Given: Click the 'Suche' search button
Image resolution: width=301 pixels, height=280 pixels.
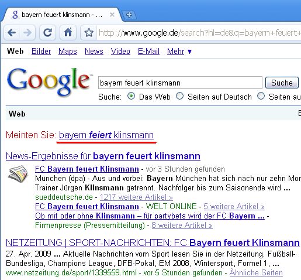Looking at the screenshot, I should tap(282, 83).
